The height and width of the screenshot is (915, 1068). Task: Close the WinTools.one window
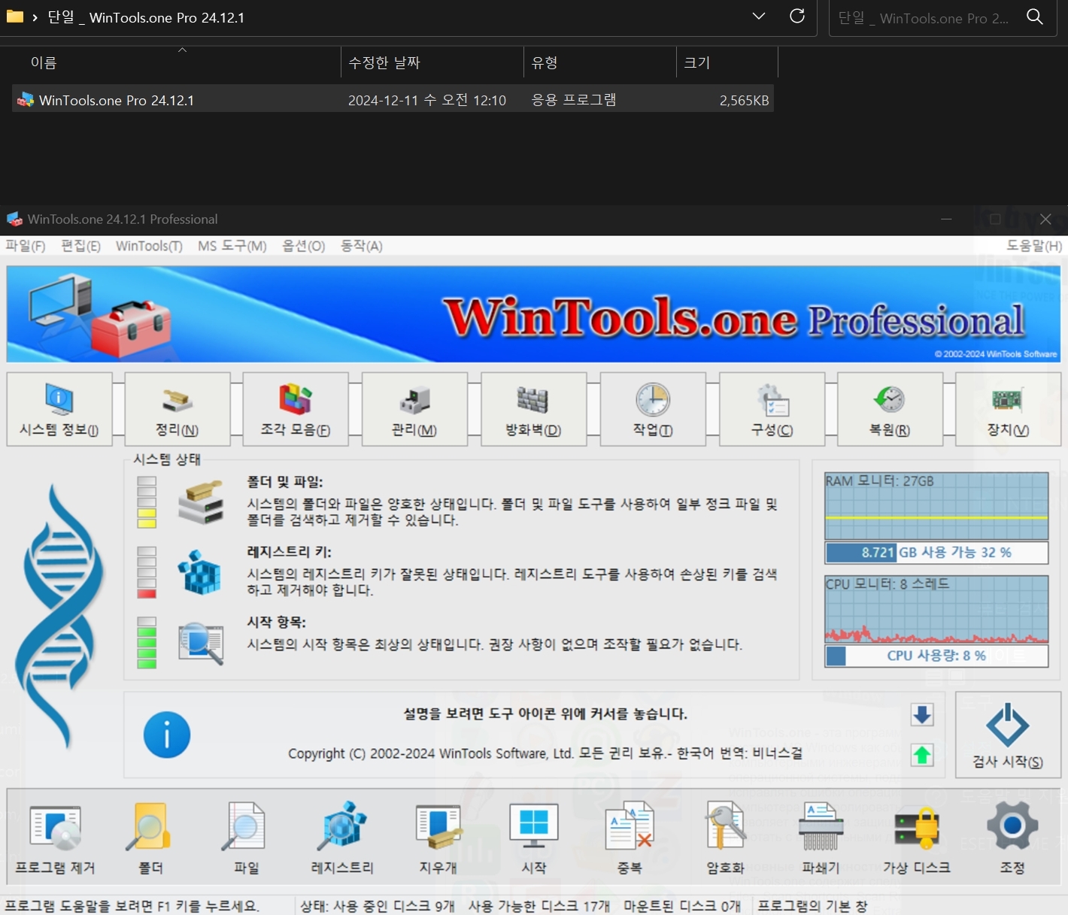tap(1045, 219)
